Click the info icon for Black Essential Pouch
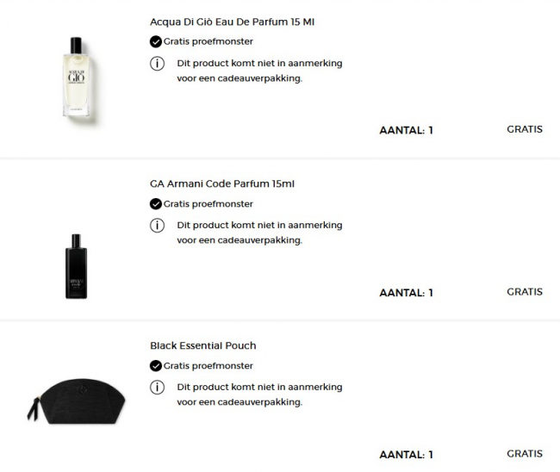 click(157, 387)
